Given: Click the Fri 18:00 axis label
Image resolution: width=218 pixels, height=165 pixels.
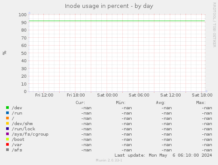Looking at the screenshot, I should (76, 95).
